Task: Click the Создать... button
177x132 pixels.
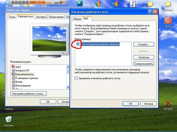Action: coord(144,44)
